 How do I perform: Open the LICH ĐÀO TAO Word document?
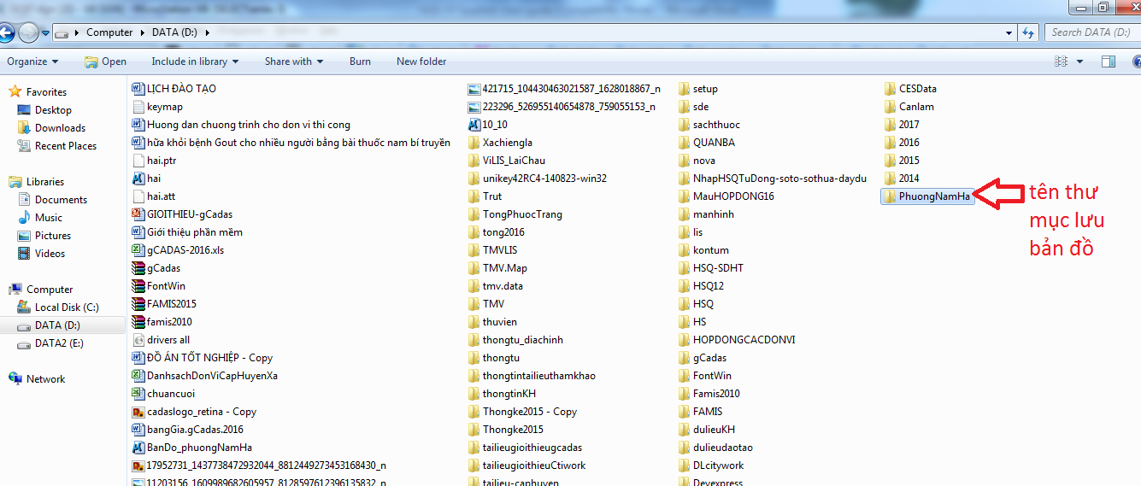click(x=180, y=89)
